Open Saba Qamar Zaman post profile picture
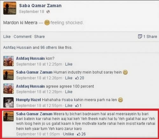Viewport: 159px width, 139px height. click(x=10, y=8)
